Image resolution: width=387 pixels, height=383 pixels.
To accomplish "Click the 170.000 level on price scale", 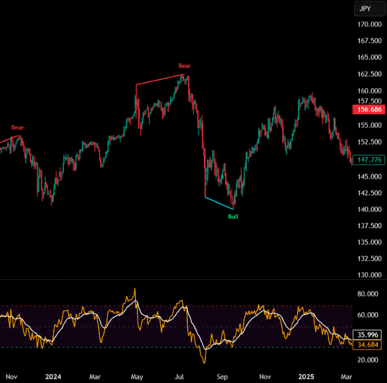I will click(369, 25).
